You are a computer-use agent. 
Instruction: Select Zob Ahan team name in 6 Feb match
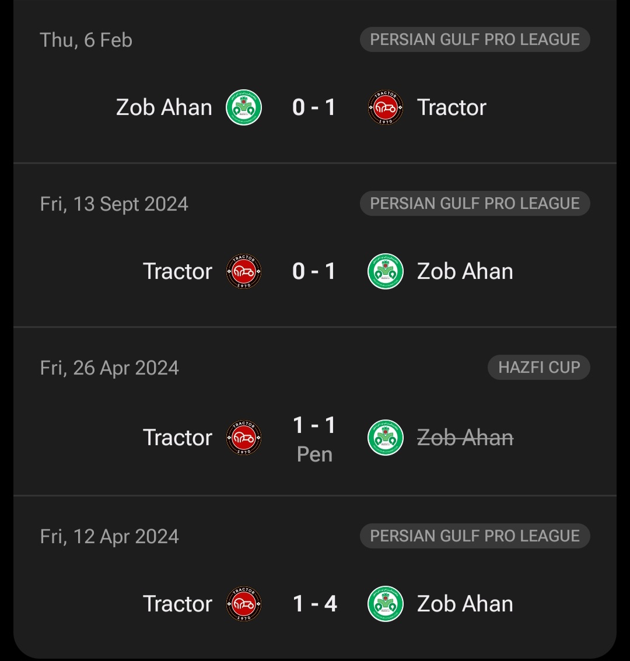point(164,107)
